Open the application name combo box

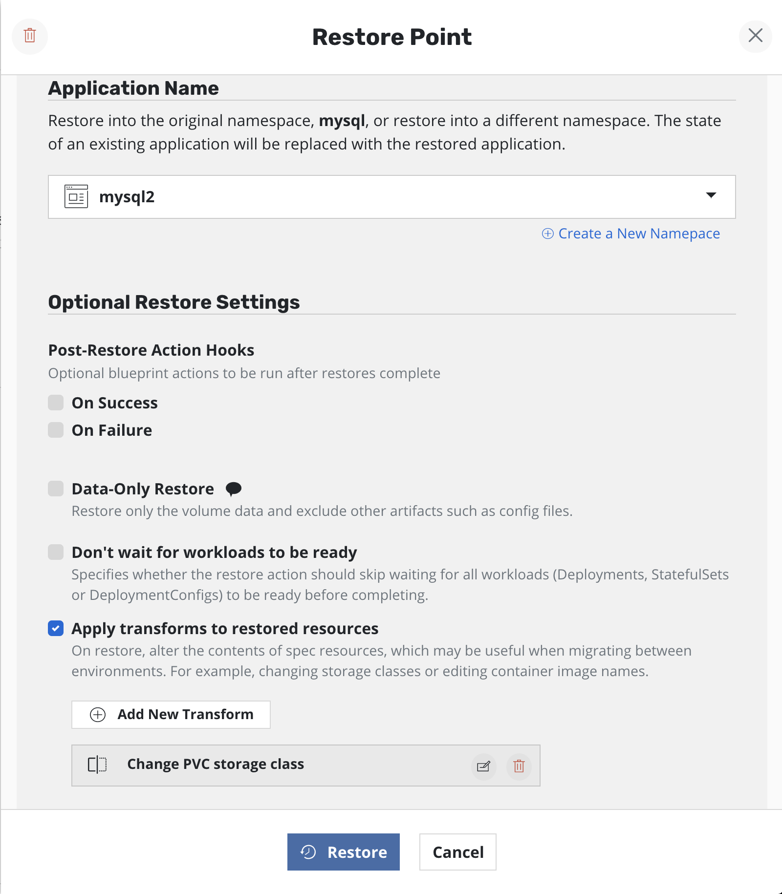coord(391,197)
